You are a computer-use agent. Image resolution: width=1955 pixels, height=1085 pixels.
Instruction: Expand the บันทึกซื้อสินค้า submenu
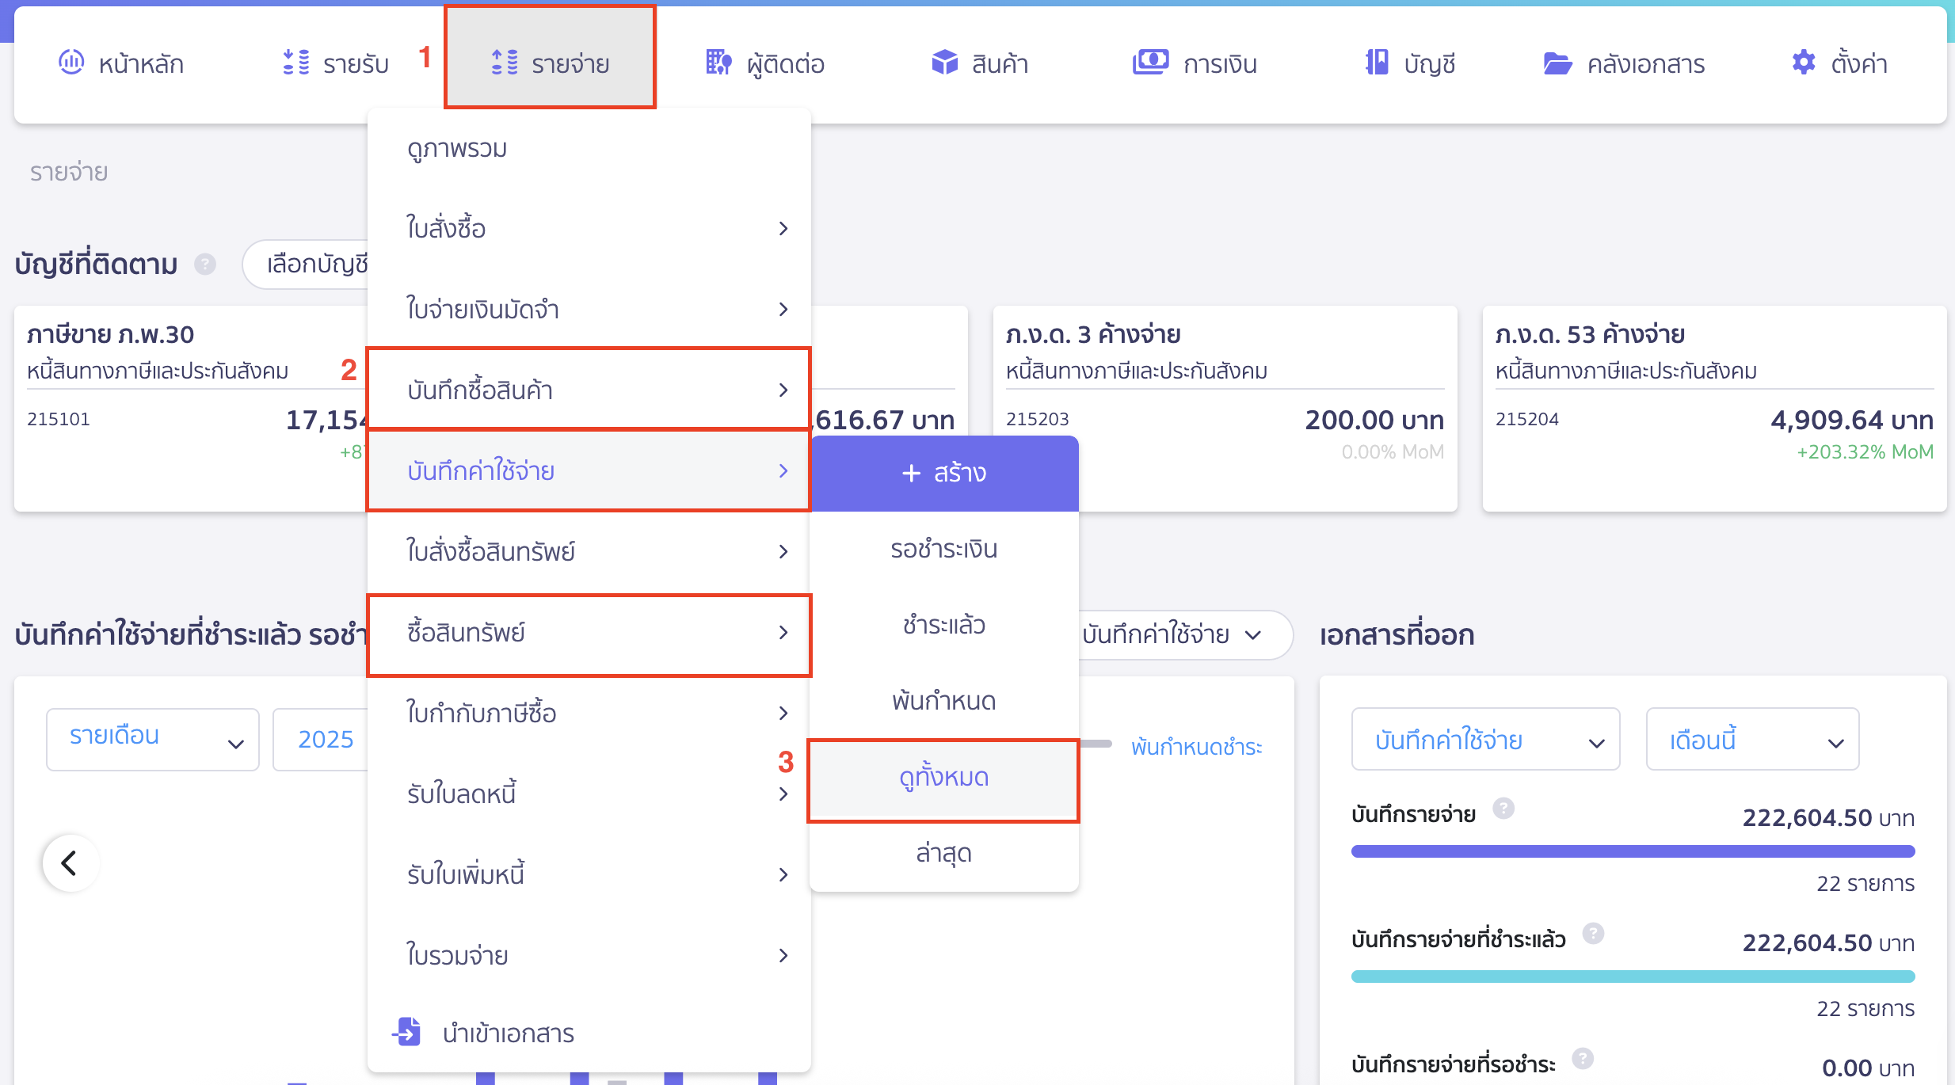tap(589, 390)
